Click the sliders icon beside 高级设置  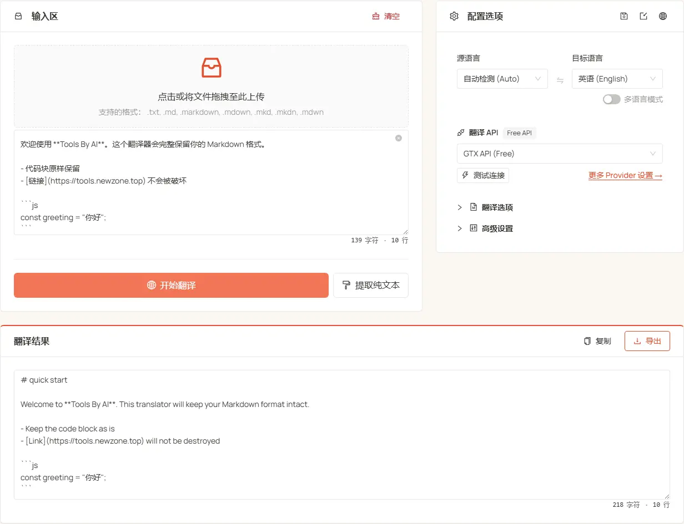click(x=474, y=228)
